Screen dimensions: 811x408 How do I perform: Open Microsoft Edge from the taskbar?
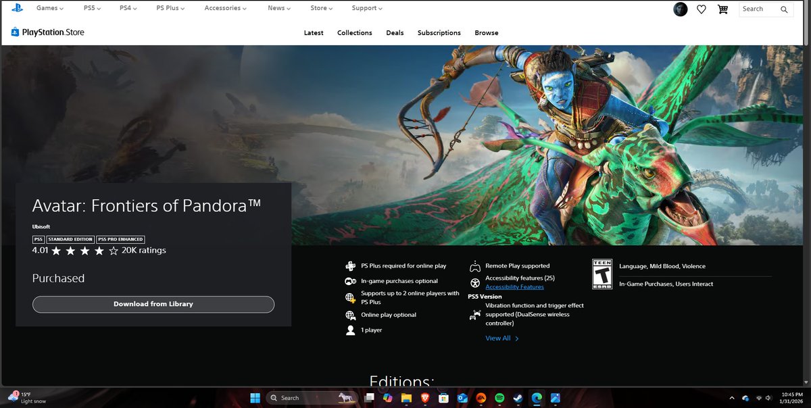point(537,397)
